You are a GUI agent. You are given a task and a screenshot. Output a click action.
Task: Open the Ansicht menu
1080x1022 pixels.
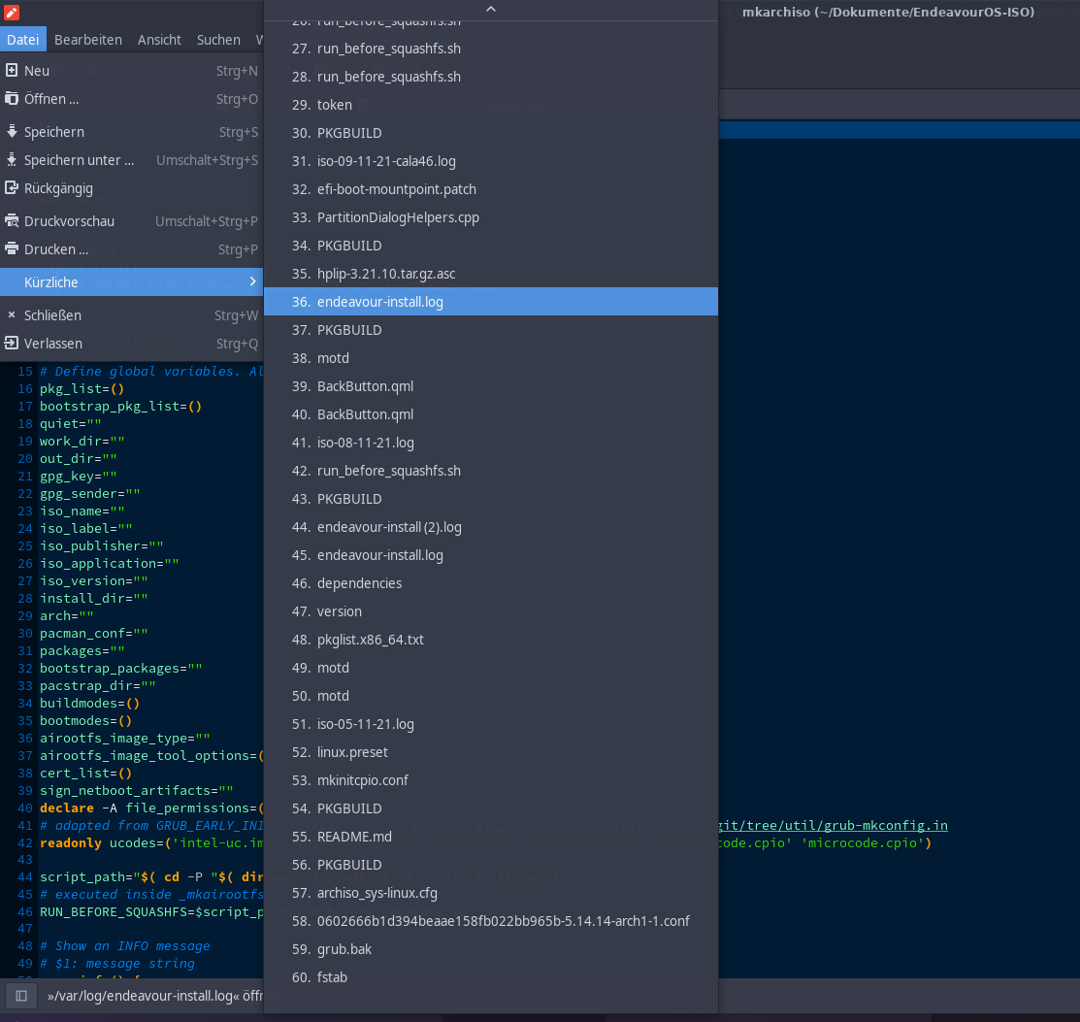159,39
